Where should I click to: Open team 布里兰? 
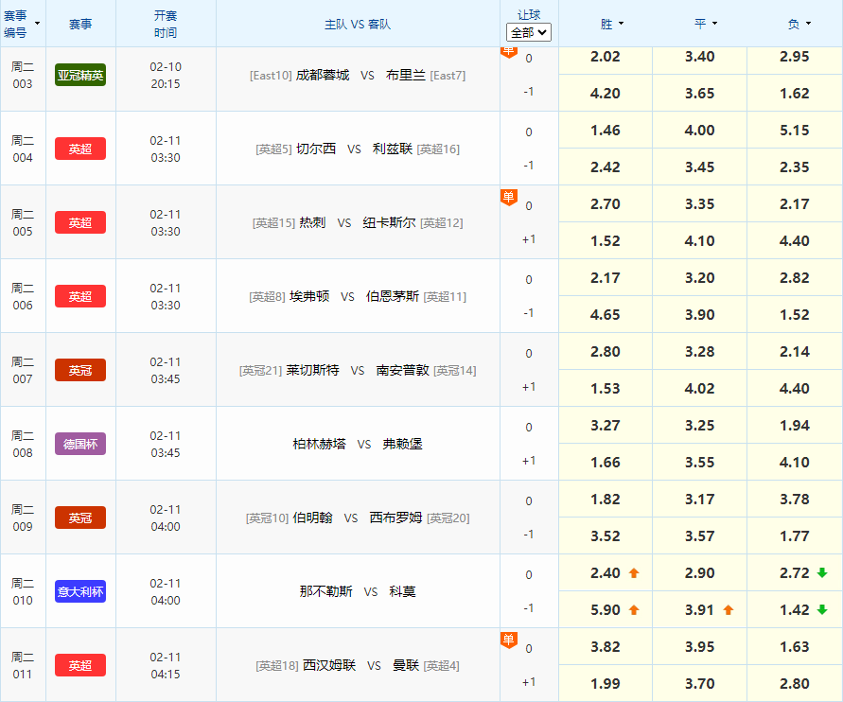pyautogui.click(x=406, y=76)
